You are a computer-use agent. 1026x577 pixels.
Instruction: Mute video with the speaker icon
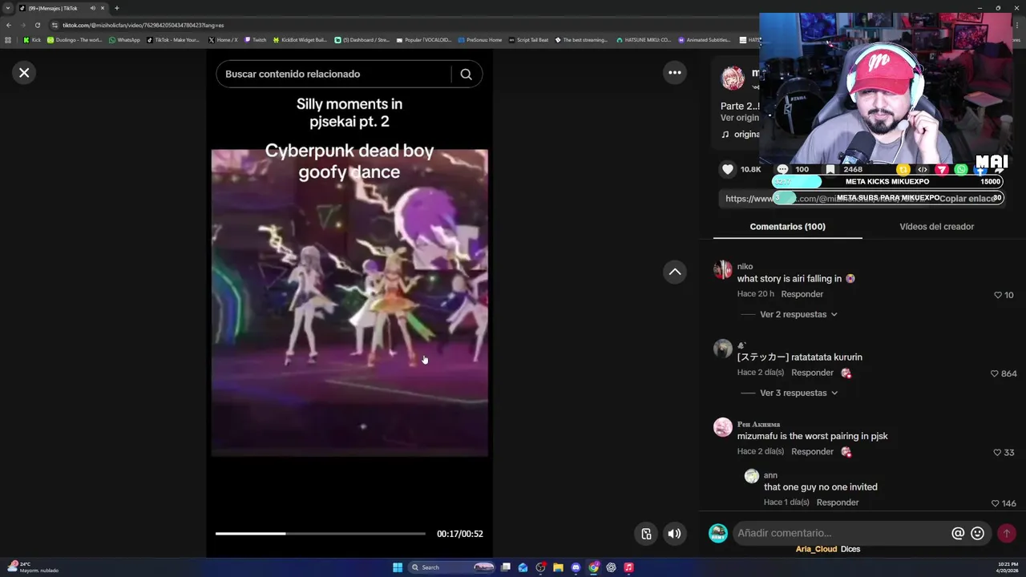pos(675,534)
